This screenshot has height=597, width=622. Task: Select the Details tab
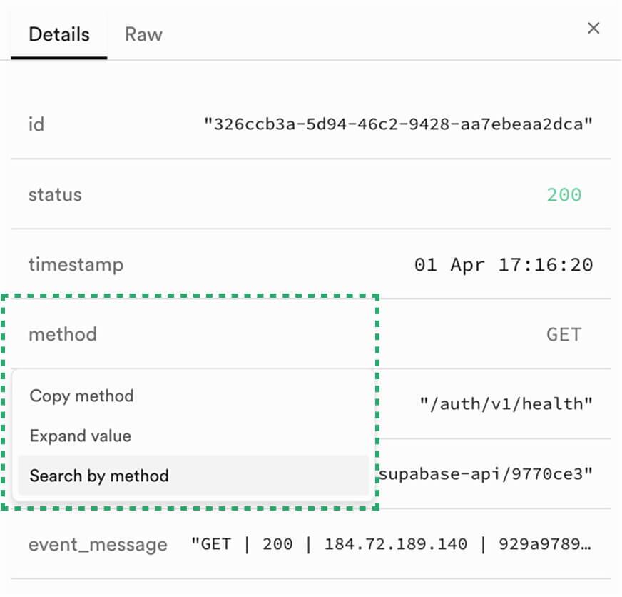tap(59, 34)
